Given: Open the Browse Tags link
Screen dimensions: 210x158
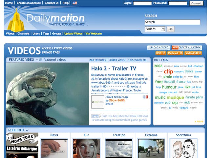Looking at the screenshot, I should (x=51, y=52).
